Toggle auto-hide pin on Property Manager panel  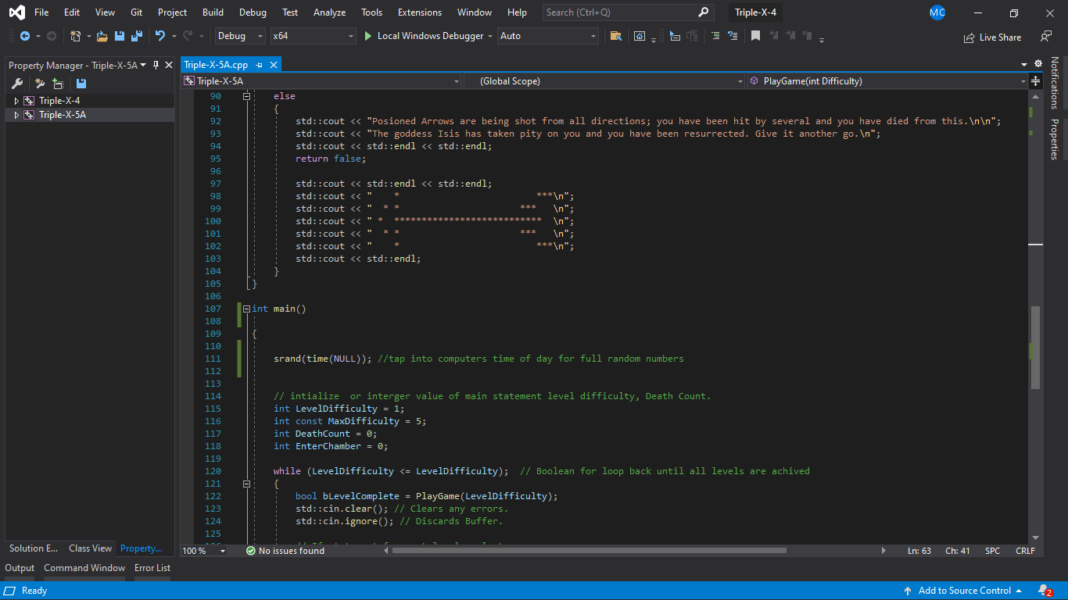click(156, 65)
